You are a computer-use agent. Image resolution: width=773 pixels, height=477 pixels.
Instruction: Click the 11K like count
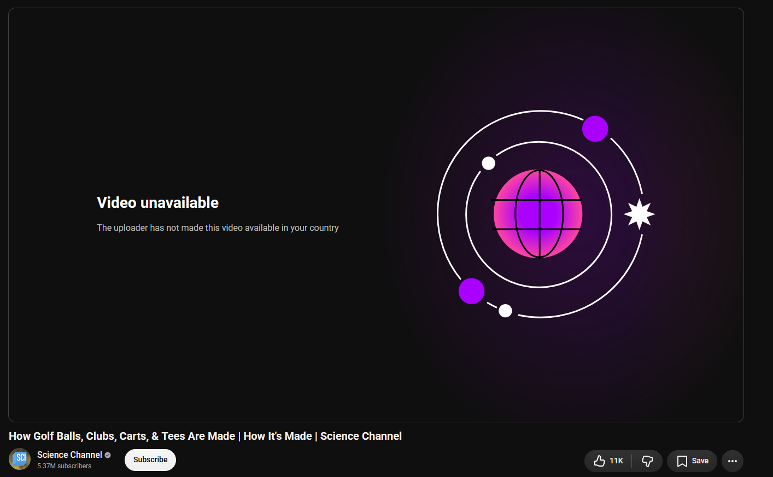(616, 461)
